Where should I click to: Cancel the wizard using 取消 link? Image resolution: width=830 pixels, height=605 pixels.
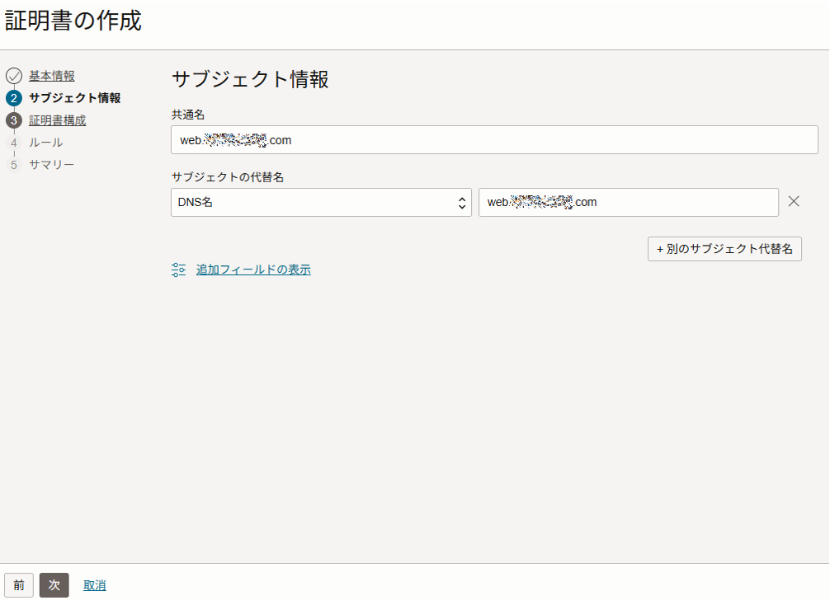pyautogui.click(x=94, y=586)
